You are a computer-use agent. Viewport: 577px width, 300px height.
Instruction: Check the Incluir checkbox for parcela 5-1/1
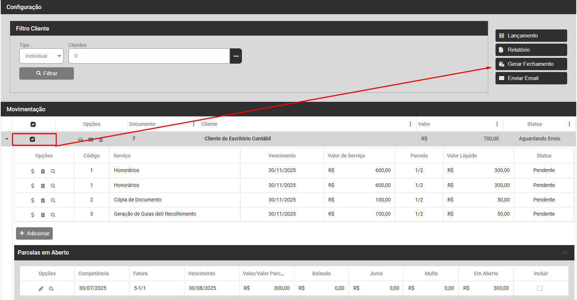(540, 288)
